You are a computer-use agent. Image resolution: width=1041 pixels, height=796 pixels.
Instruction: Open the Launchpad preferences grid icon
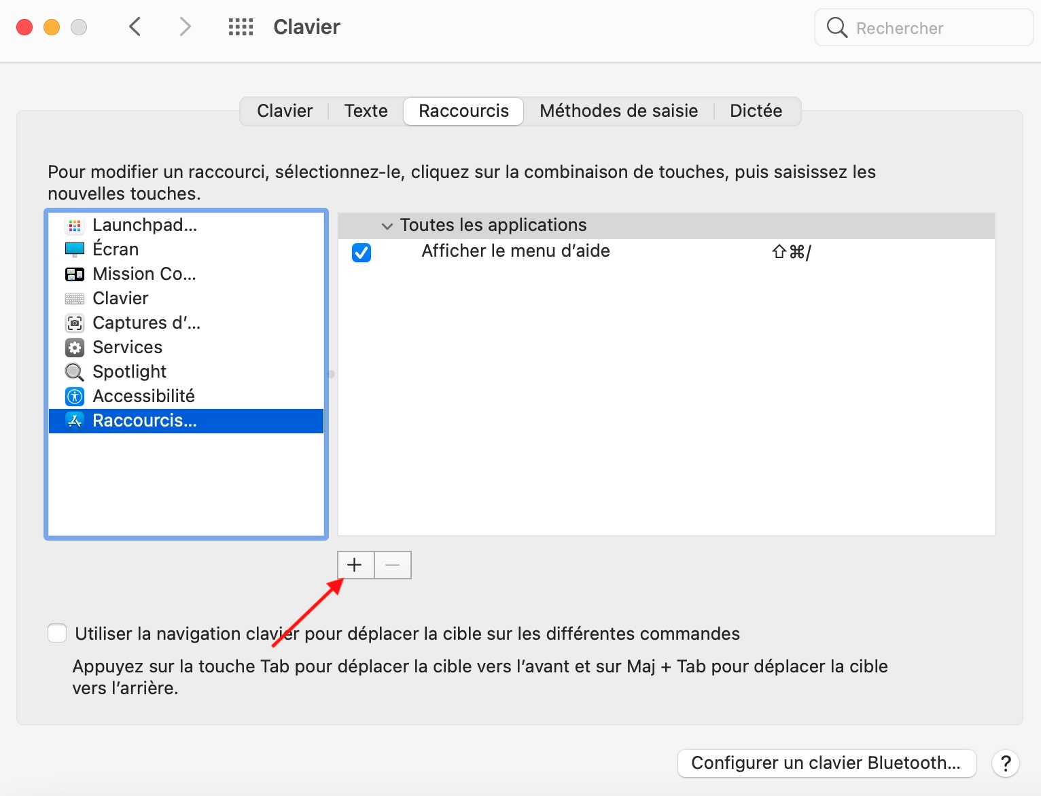coord(241,26)
